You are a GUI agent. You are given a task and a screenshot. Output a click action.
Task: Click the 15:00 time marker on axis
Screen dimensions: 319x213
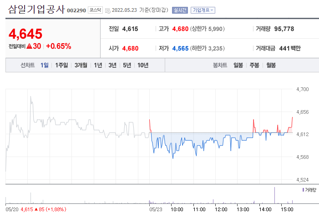point(287,209)
